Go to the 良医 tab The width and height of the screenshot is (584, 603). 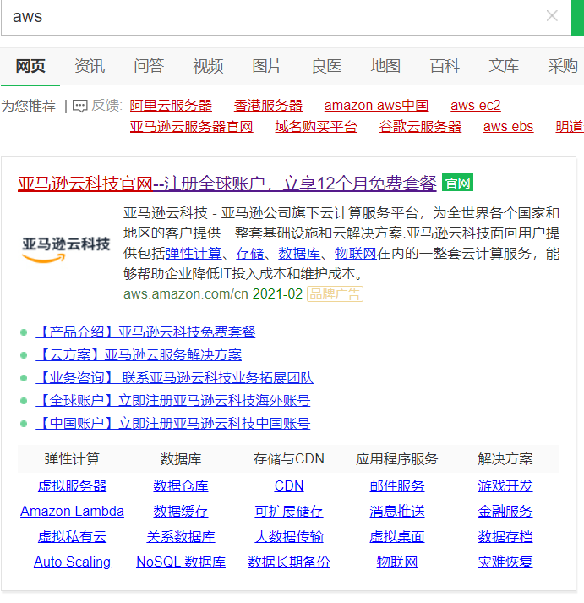[326, 66]
